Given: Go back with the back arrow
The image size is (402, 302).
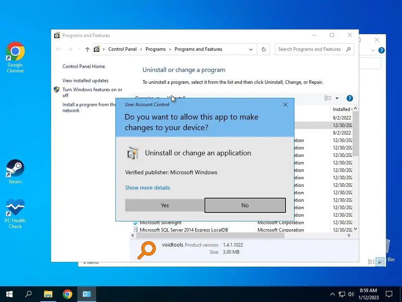Looking at the screenshot, I should 59,49.
